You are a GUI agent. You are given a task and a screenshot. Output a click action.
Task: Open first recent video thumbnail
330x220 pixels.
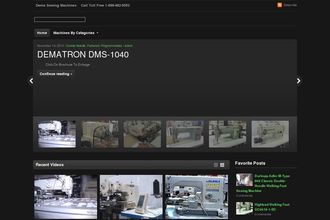pyautogui.click(x=65, y=197)
